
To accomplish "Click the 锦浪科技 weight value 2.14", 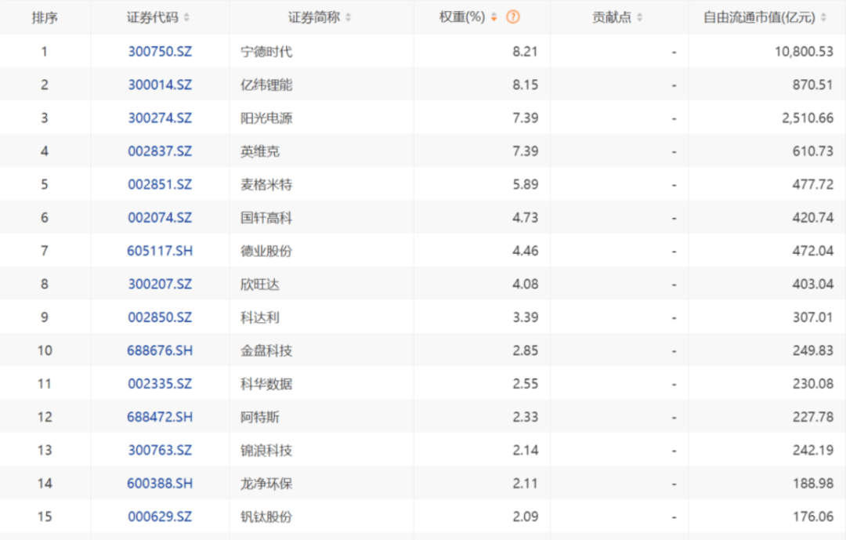I will pyautogui.click(x=525, y=450).
